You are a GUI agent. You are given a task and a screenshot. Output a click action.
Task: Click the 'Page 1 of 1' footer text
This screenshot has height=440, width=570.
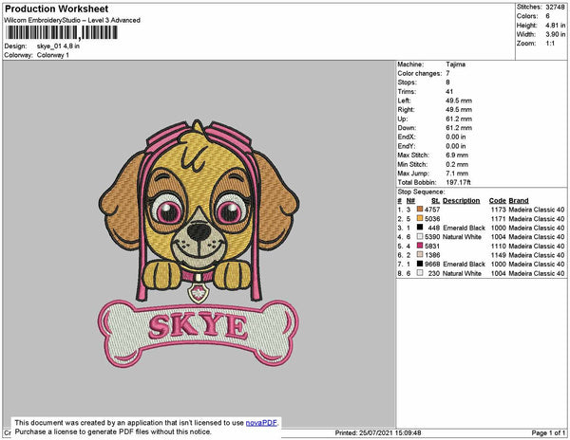(548, 432)
